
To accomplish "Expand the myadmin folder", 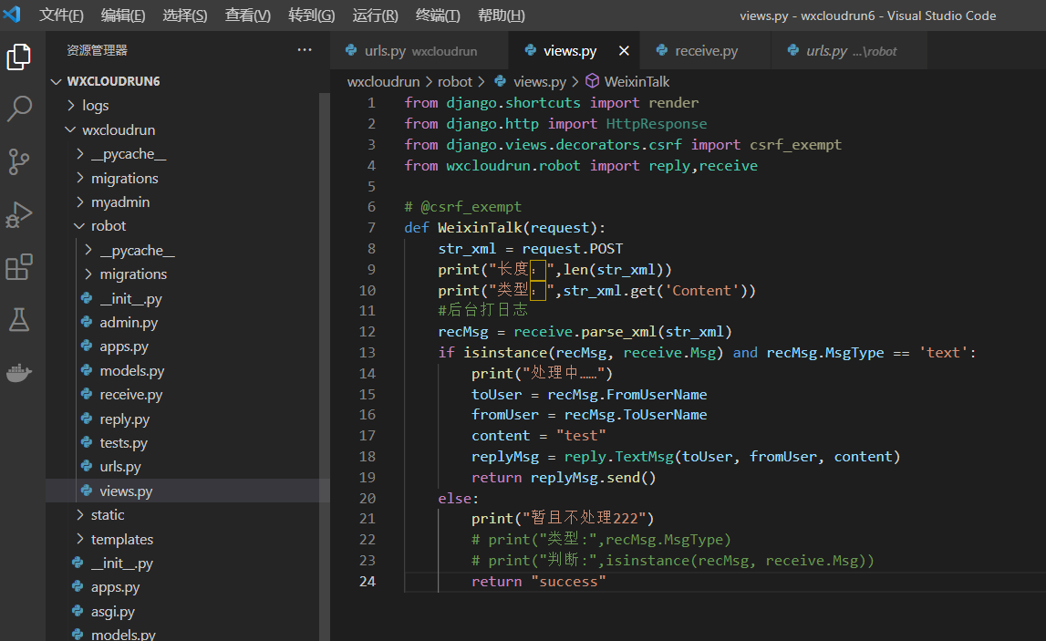I will click(80, 202).
